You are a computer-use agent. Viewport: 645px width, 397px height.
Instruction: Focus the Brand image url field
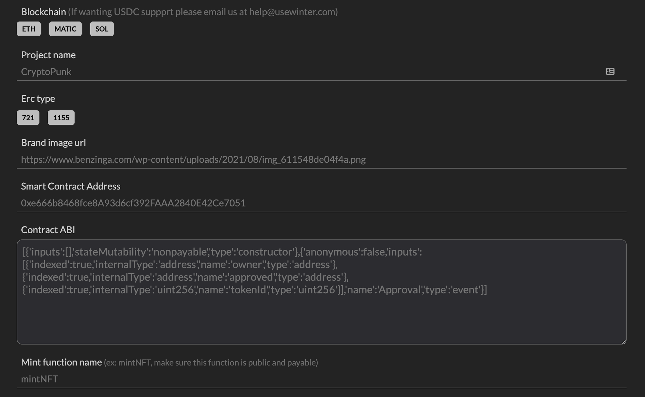[322, 159]
